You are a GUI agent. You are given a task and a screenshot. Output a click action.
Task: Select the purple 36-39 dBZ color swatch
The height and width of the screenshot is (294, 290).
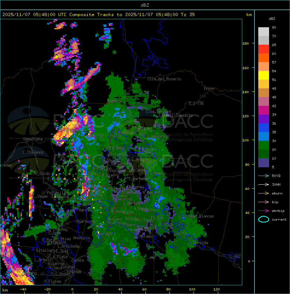pos(264,119)
